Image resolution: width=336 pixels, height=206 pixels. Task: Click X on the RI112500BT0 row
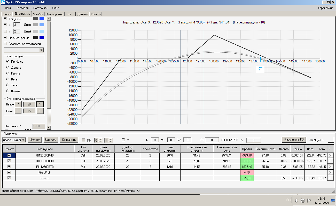(x=330, y=167)
